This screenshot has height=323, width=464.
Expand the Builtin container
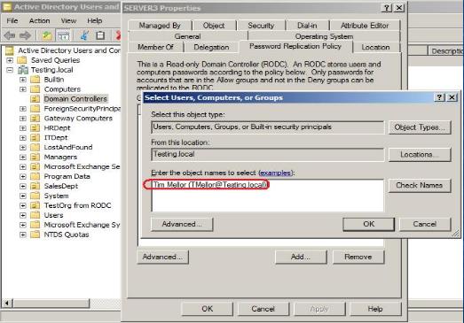coord(23,80)
